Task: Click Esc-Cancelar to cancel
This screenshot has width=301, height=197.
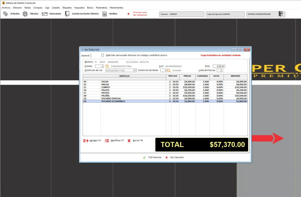Action: click(177, 158)
